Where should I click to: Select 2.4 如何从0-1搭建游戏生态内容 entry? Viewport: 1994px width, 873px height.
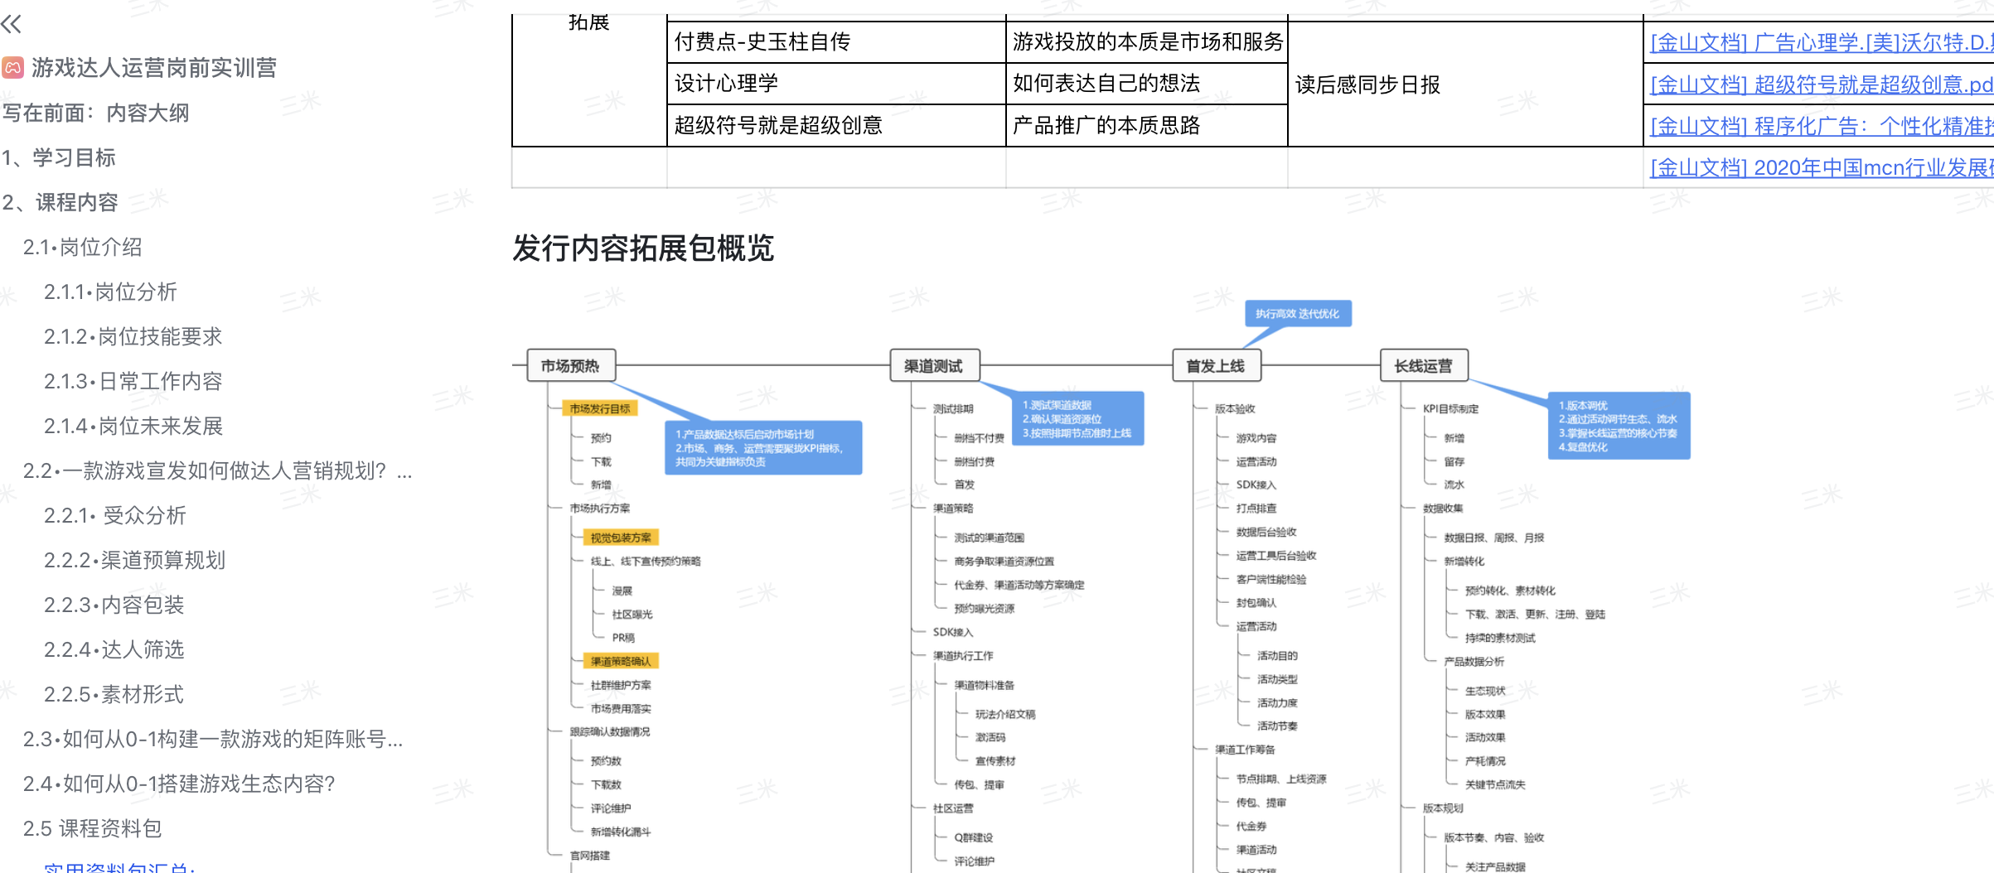(x=178, y=784)
